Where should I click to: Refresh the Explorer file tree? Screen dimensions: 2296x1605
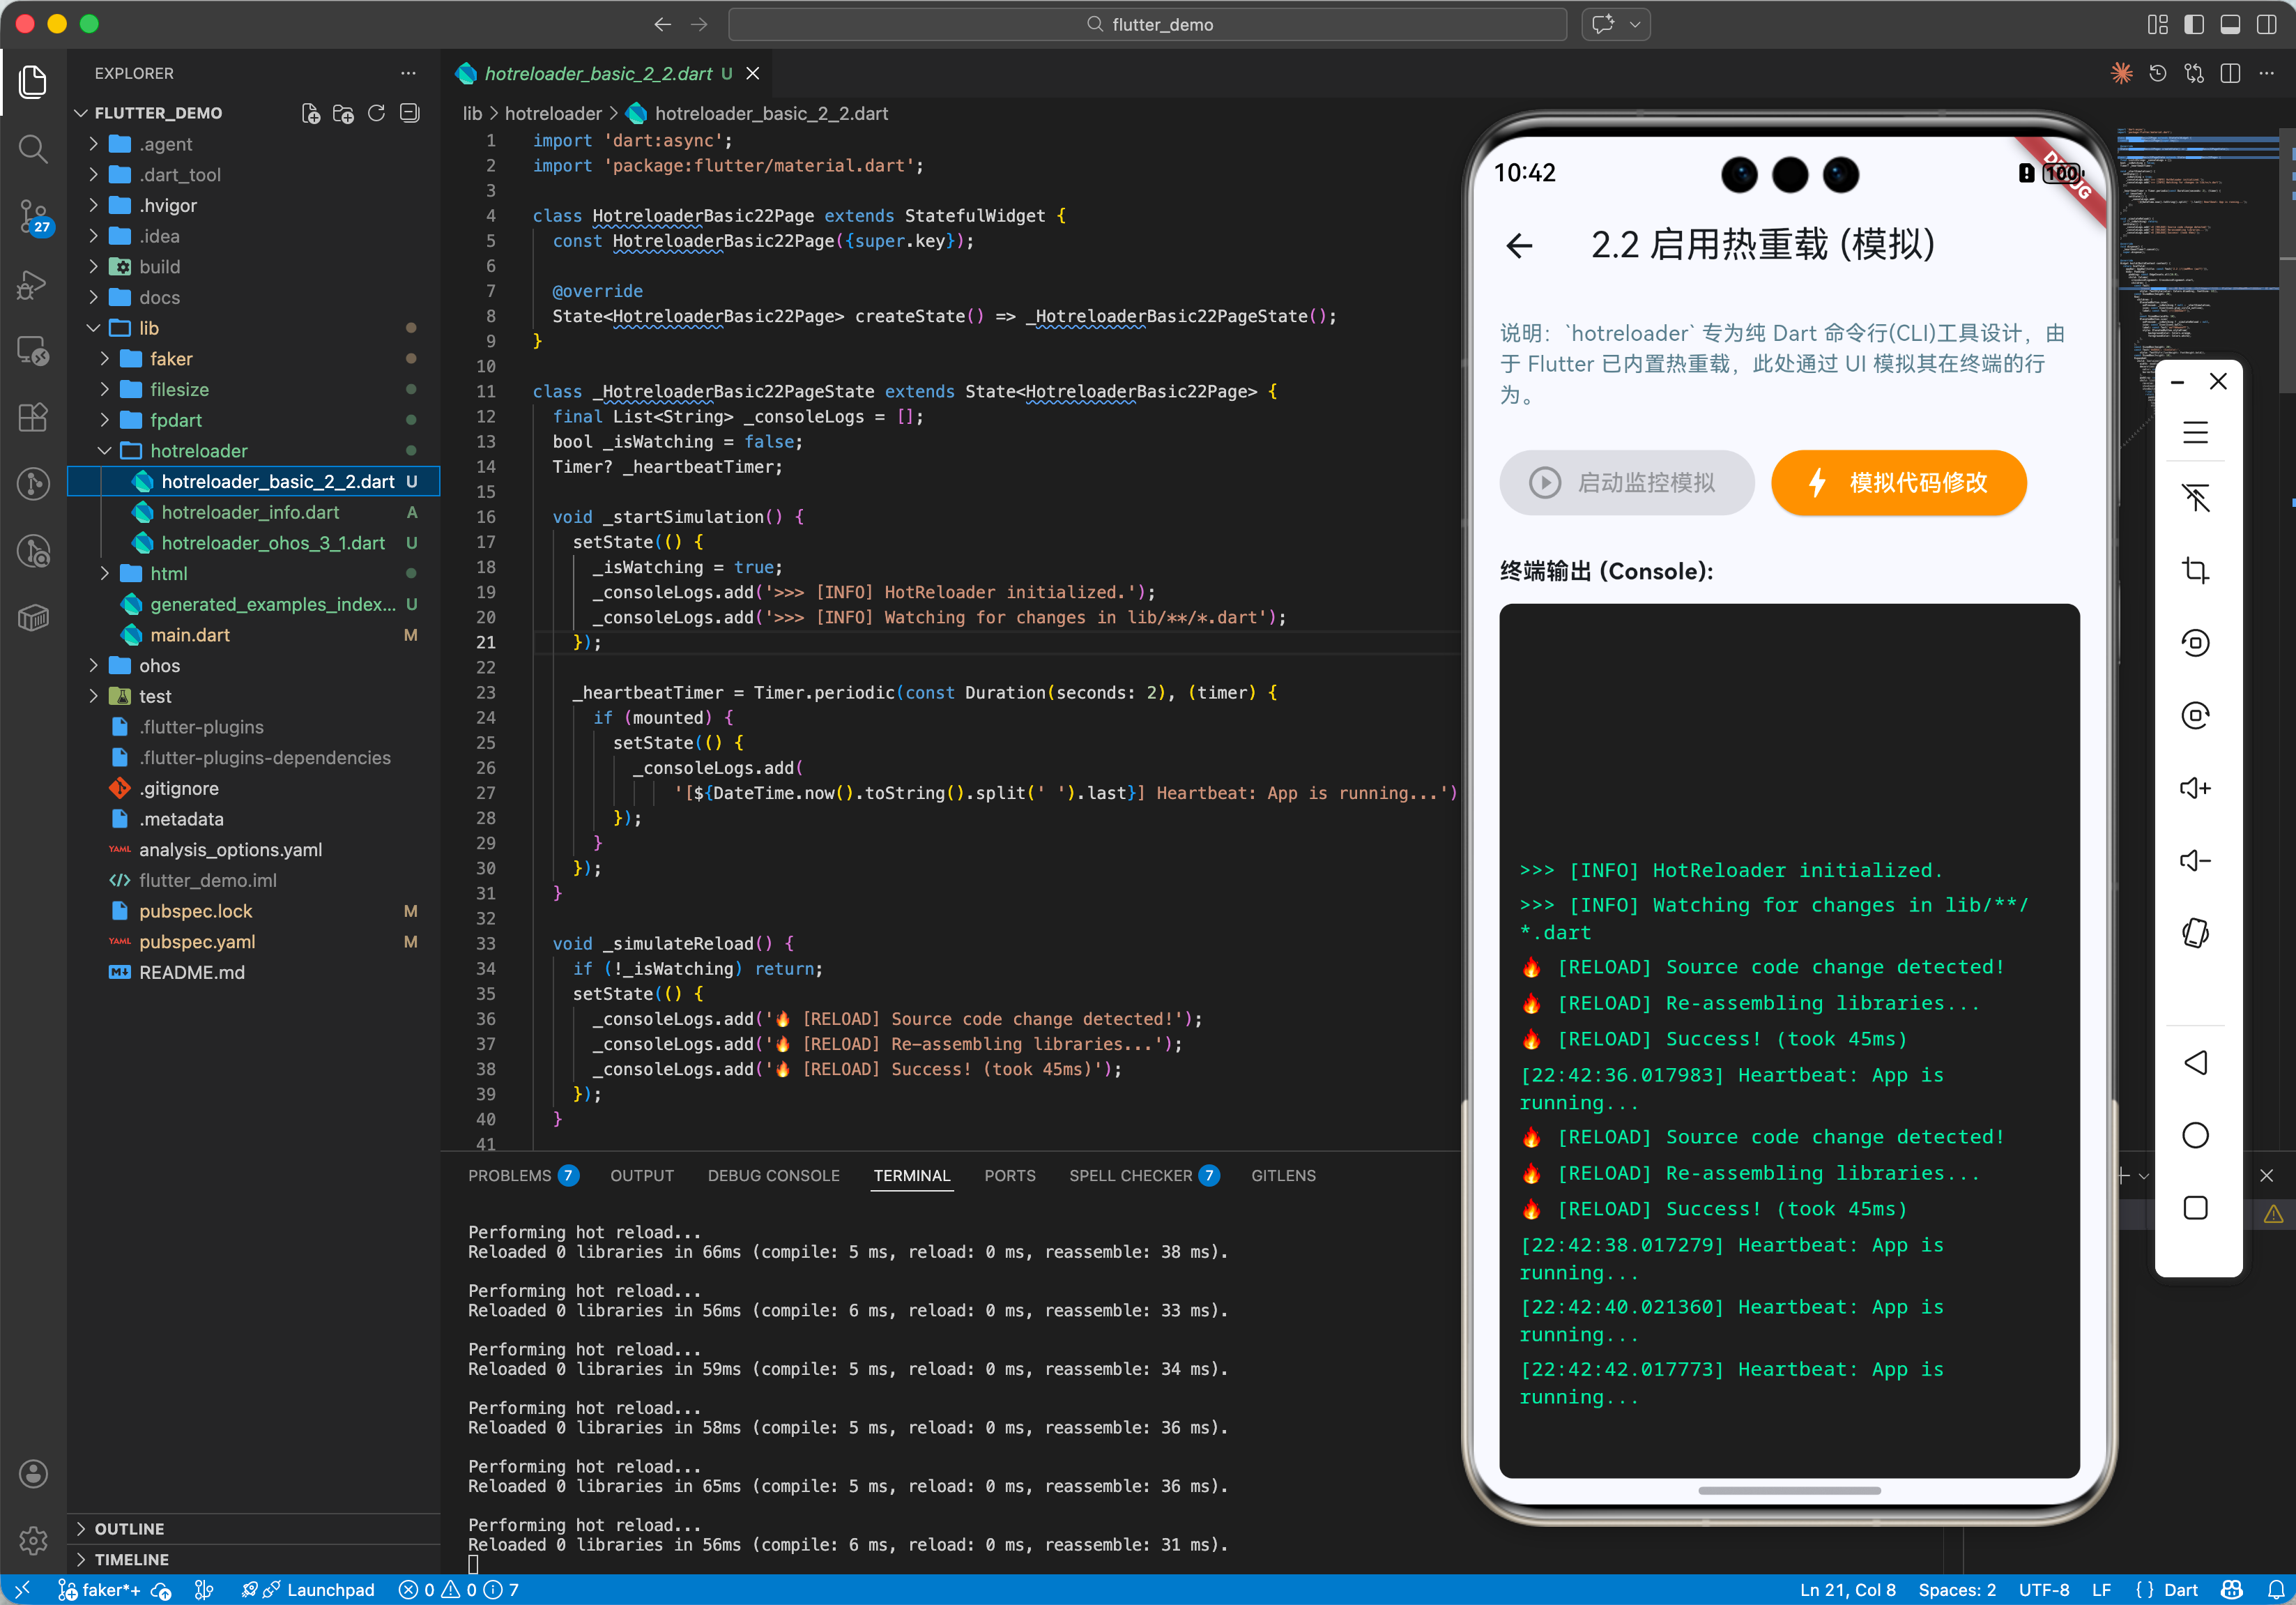pos(376,113)
